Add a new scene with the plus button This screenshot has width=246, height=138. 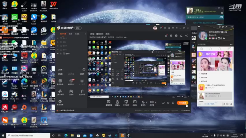85,34
